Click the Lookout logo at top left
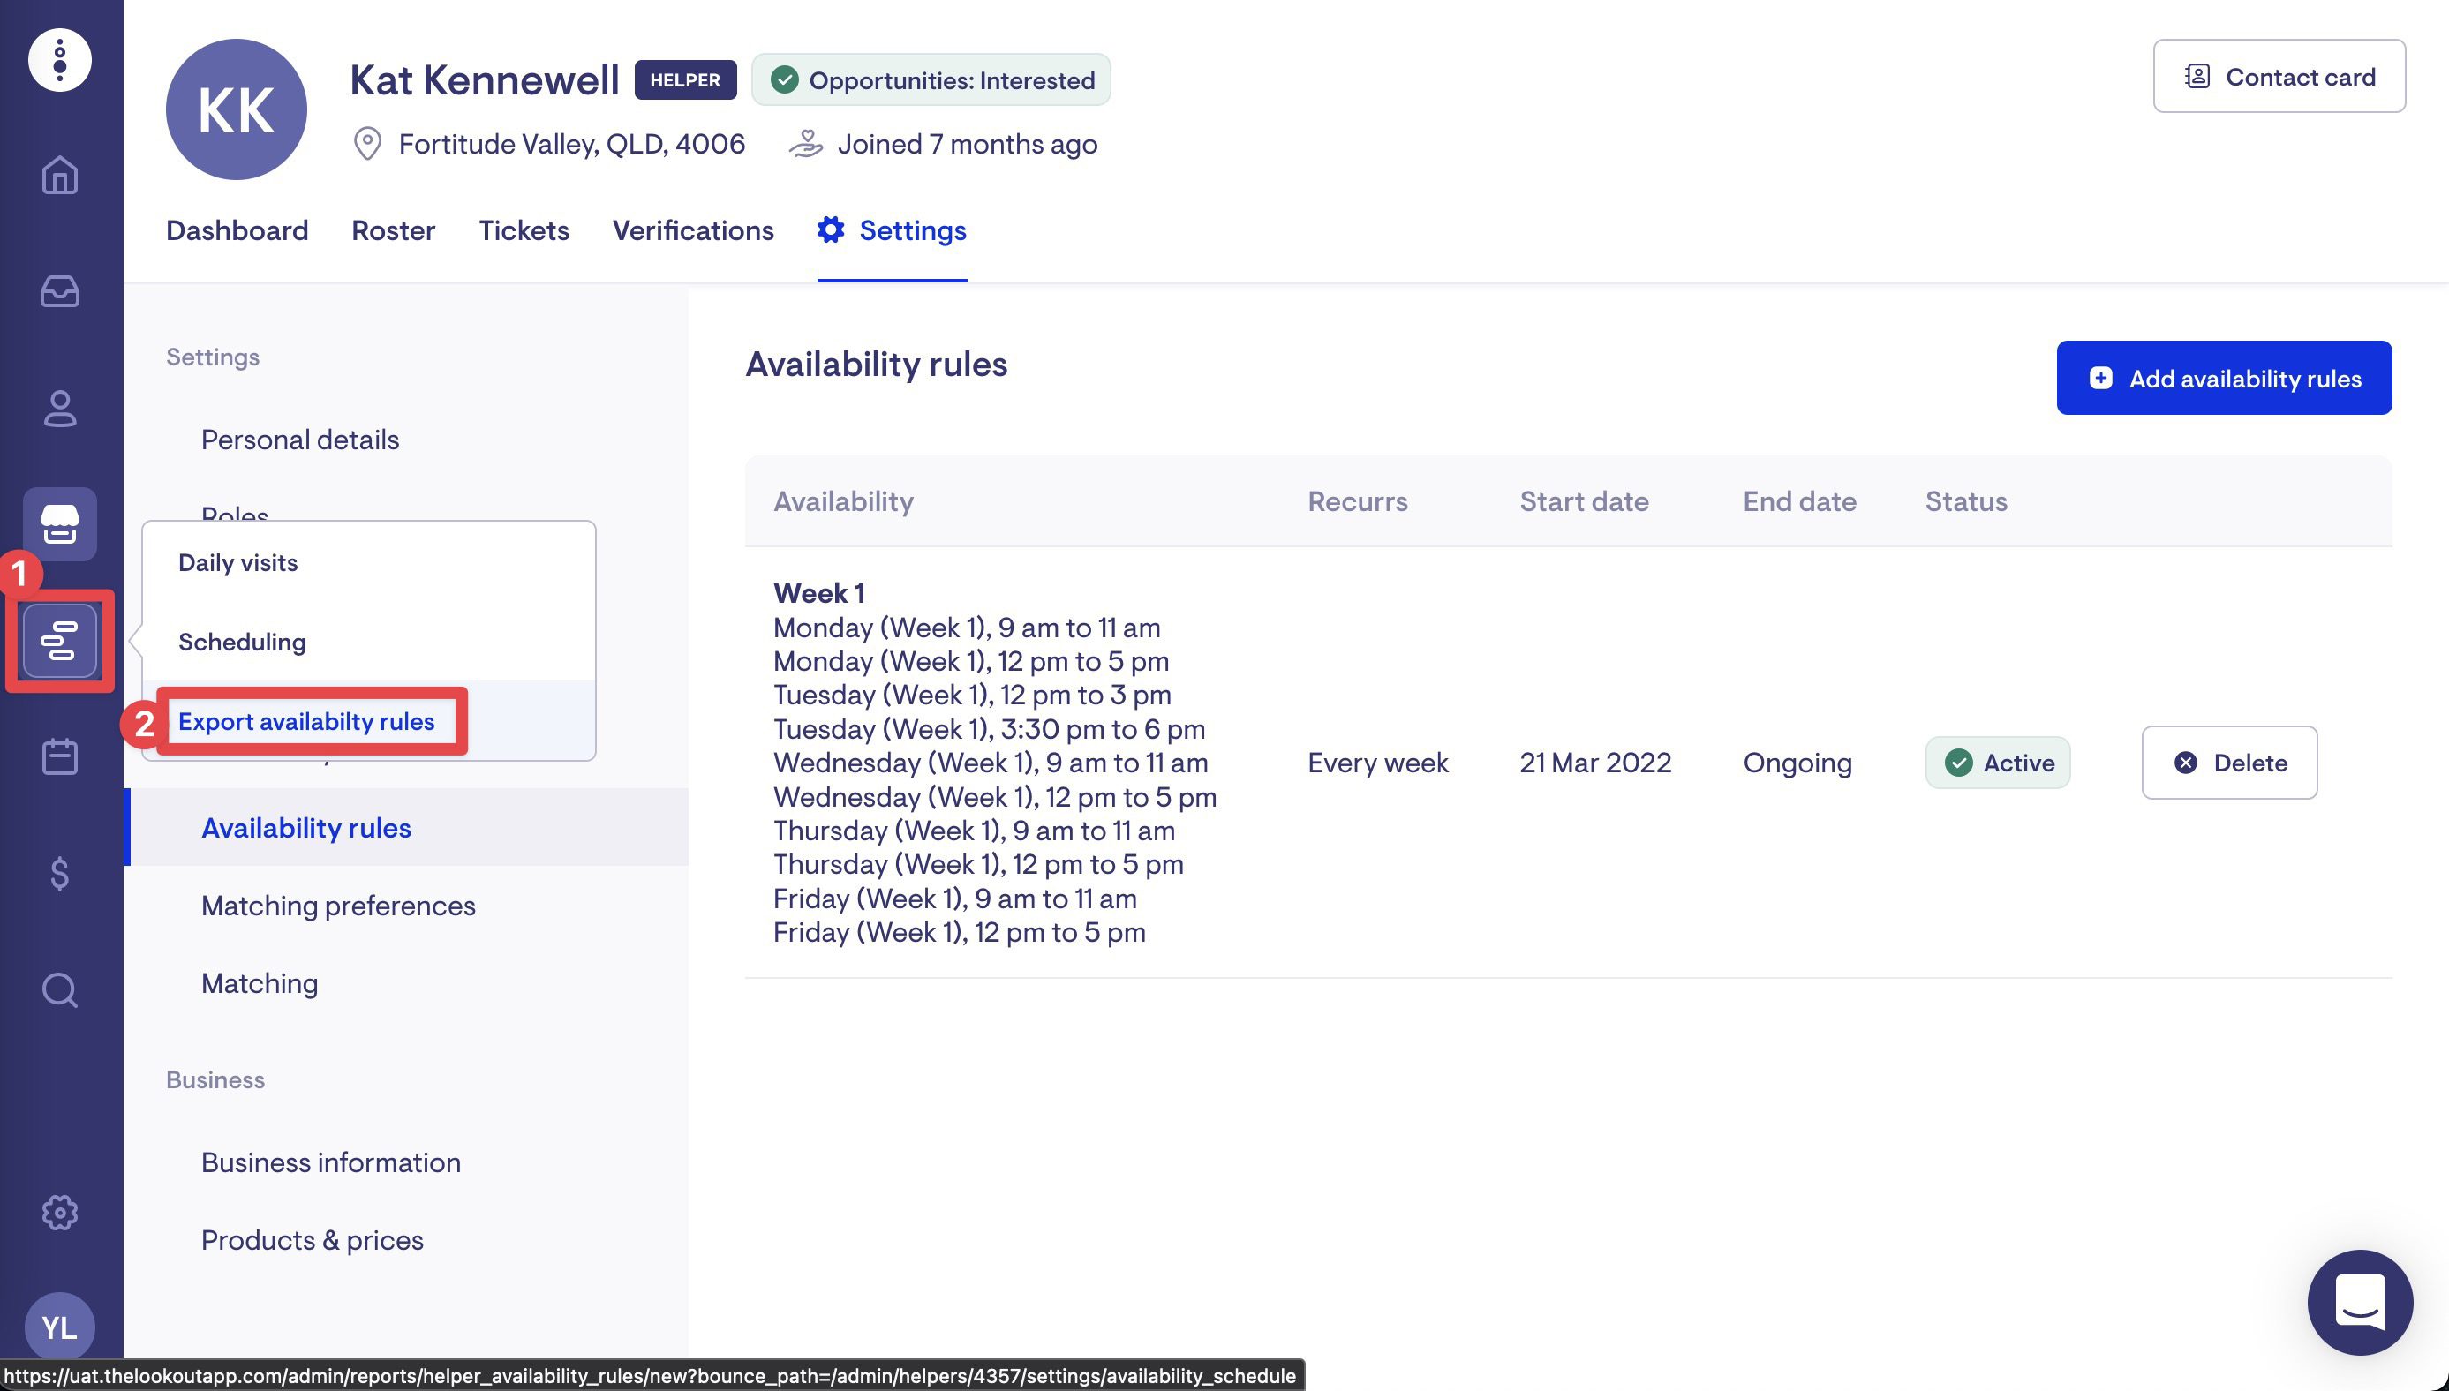Screen dimensions: 2449x1391 click(59, 59)
